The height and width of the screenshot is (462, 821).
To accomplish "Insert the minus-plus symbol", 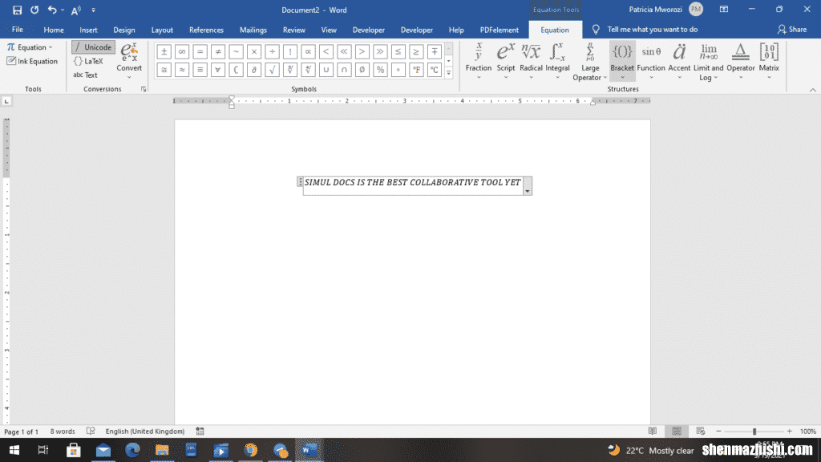I will 435,52.
